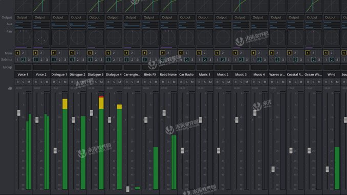Open the Output dropdown for Music 4
Screen dimensions: 347x195
tap(259, 17)
